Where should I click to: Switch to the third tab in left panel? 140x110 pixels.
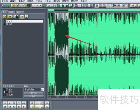tap(20, 12)
